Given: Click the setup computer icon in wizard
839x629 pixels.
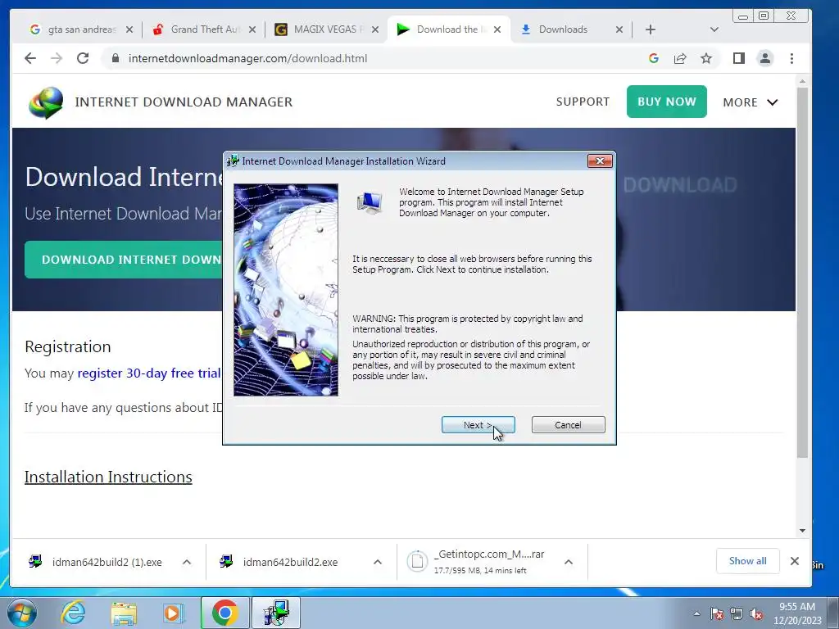Looking at the screenshot, I should 370,203.
